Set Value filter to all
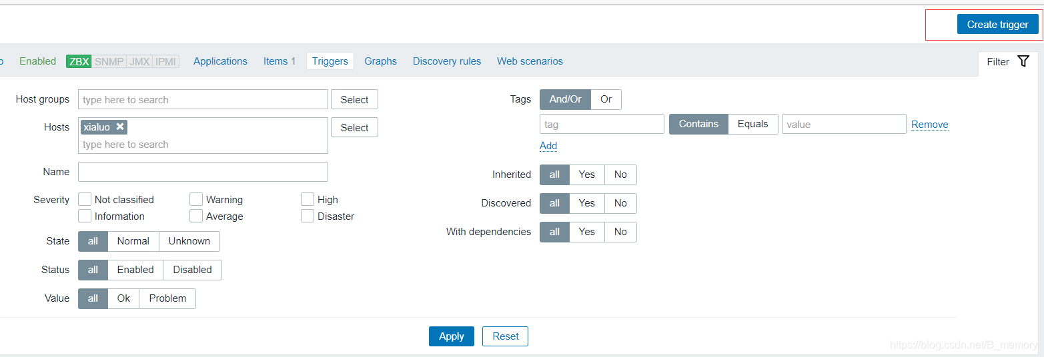1044x357 pixels. coord(93,298)
